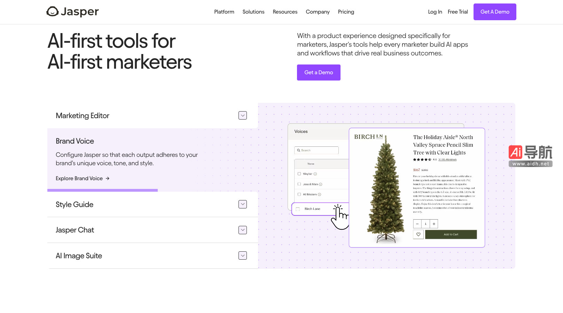Click the AI导航 watermark logo
The width and height of the screenshot is (563, 313).
[530, 156]
